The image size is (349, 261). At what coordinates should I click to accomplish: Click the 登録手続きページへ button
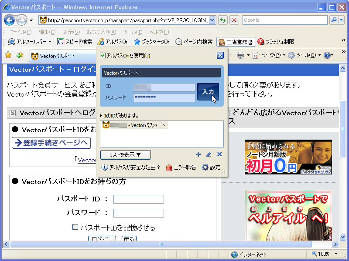point(51,143)
